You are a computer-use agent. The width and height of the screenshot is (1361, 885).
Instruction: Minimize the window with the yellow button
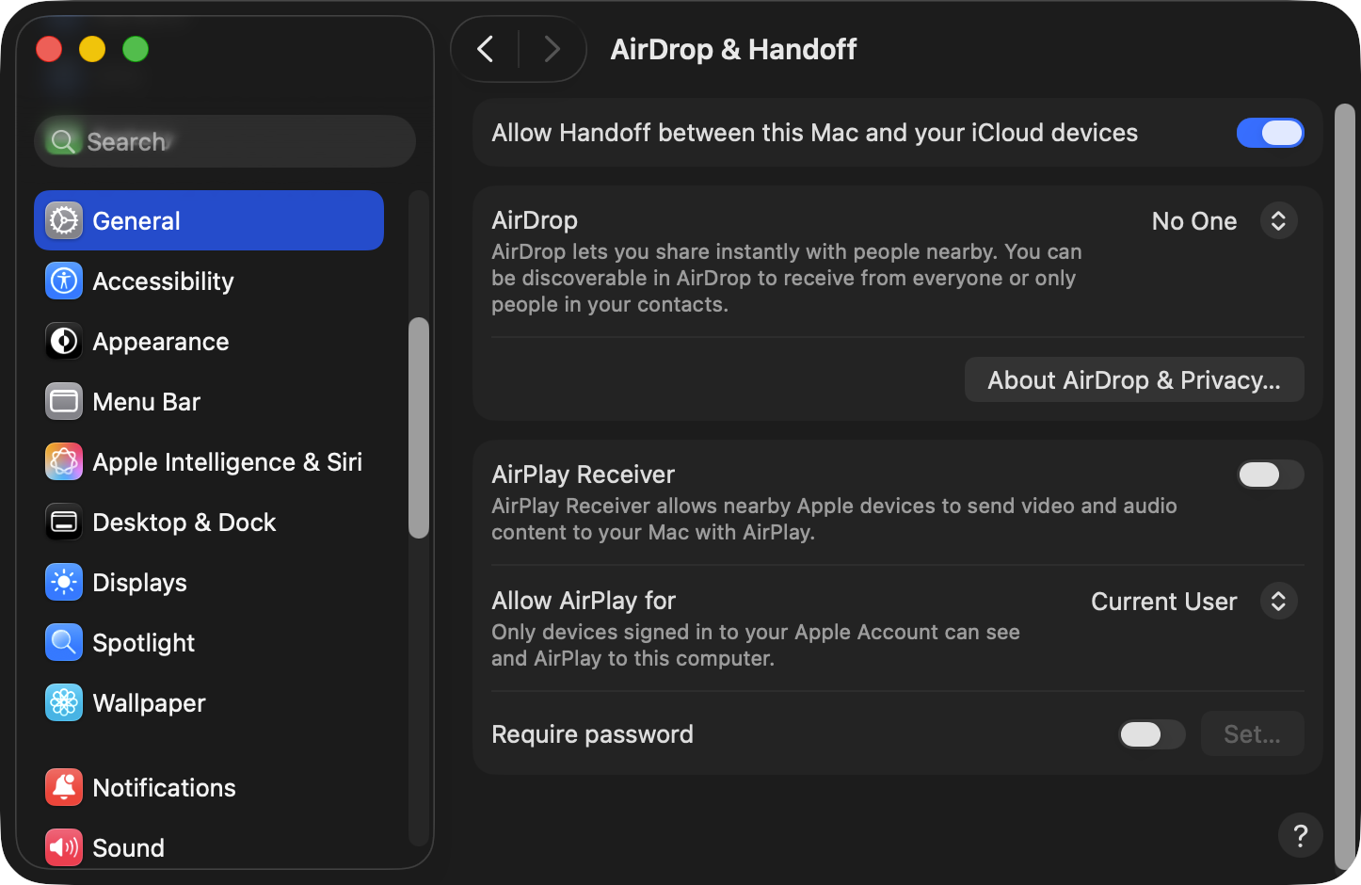[x=92, y=49]
